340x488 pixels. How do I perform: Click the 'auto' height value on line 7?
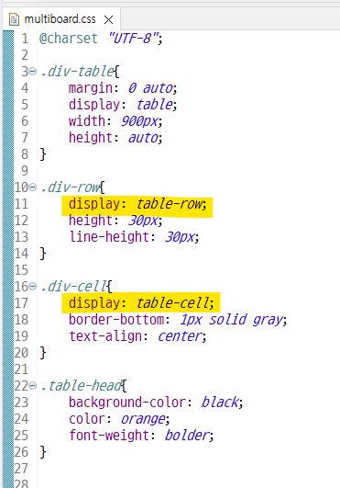(143, 137)
